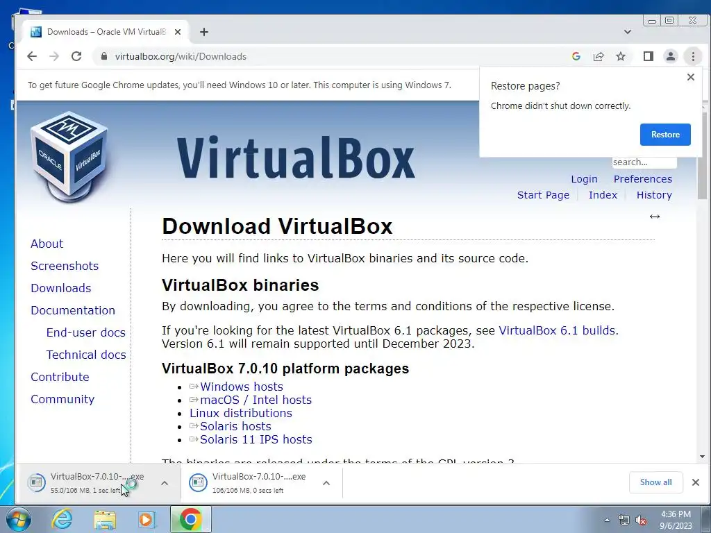711x533 pixels.
Task: Expand options for the in-progress download
Action: (165, 483)
